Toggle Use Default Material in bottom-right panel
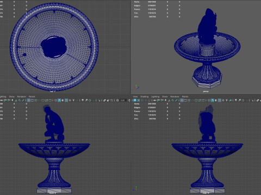The width and height of the screenshot is (261, 195). [x=216, y=100]
